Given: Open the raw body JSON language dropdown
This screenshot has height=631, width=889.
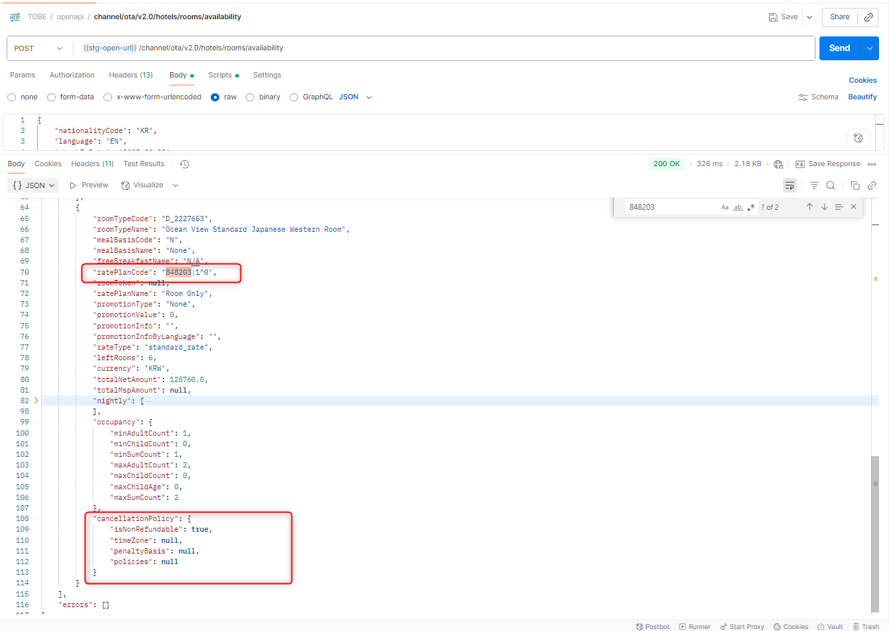Looking at the screenshot, I should [356, 97].
